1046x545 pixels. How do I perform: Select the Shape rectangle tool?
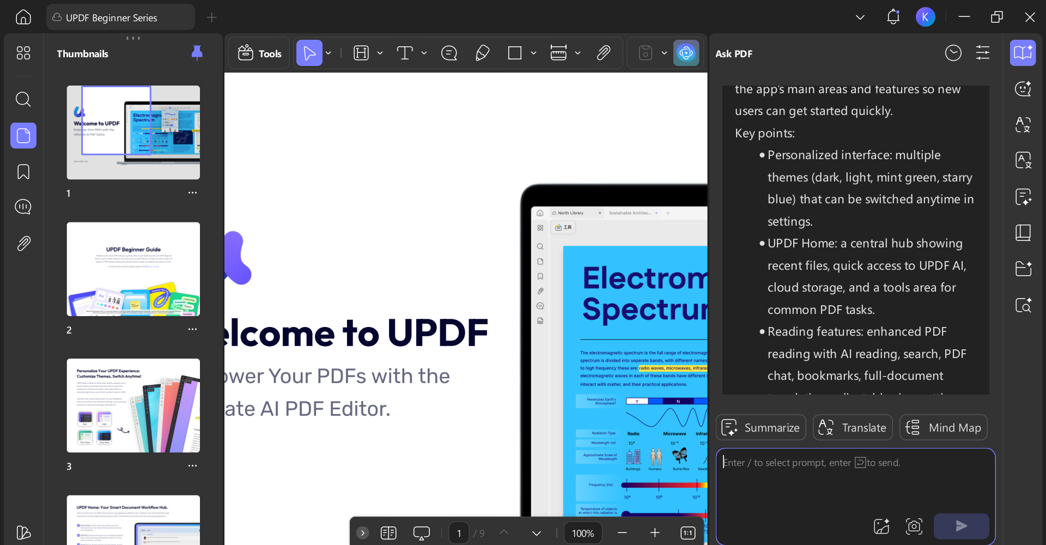pyautogui.click(x=515, y=53)
